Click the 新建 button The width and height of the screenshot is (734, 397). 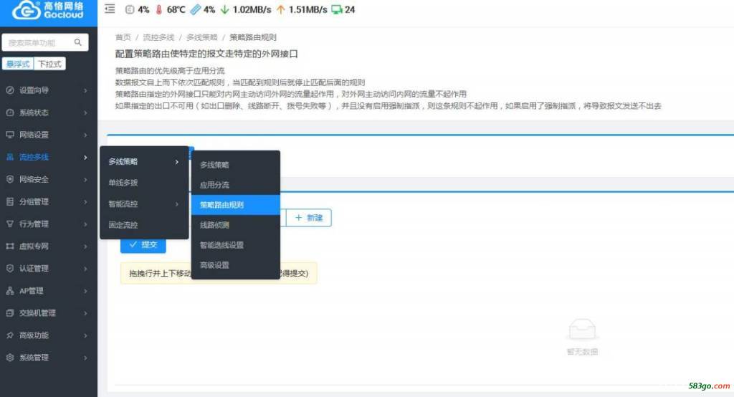coord(308,218)
